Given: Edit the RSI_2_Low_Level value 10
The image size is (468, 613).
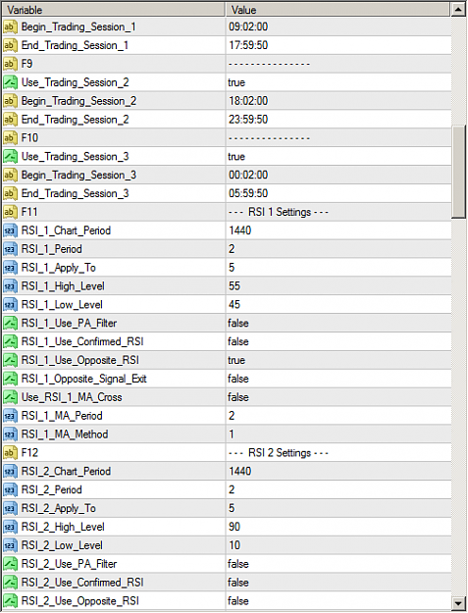Looking at the screenshot, I should click(234, 545).
